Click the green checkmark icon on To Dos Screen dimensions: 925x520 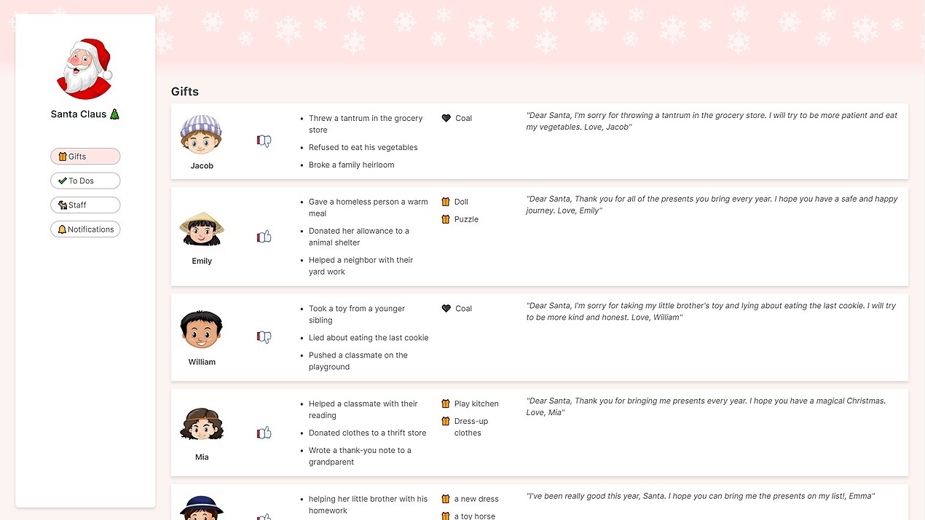click(62, 181)
